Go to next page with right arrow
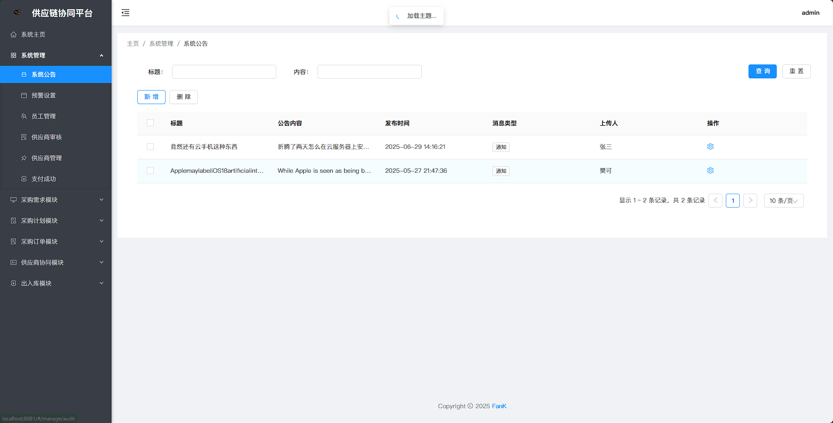 point(750,201)
